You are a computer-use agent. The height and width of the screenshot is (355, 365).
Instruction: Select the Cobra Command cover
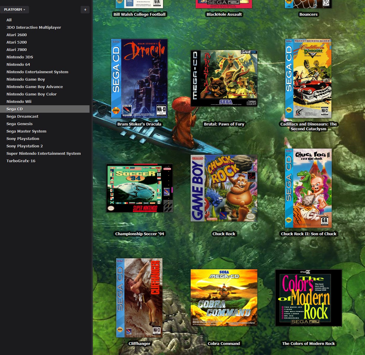pos(224,298)
